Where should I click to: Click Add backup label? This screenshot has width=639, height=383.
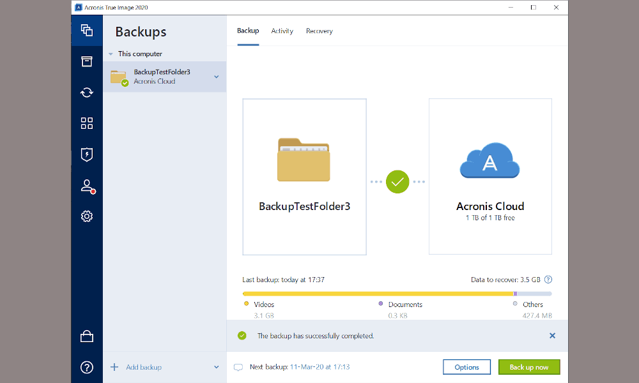[144, 367]
